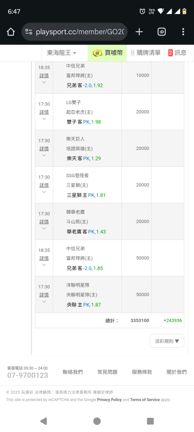The width and height of the screenshot is (194, 432).
Task: Open the 購牌清單 tab
Action: pyautogui.click(x=145, y=53)
